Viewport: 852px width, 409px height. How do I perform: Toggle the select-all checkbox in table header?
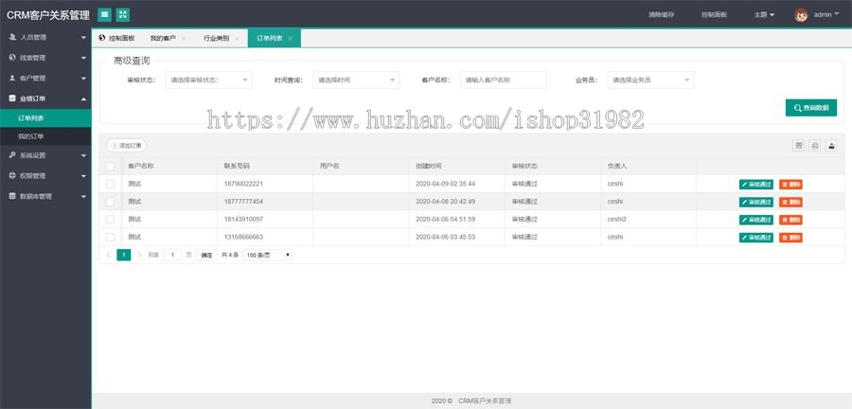(110, 166)
